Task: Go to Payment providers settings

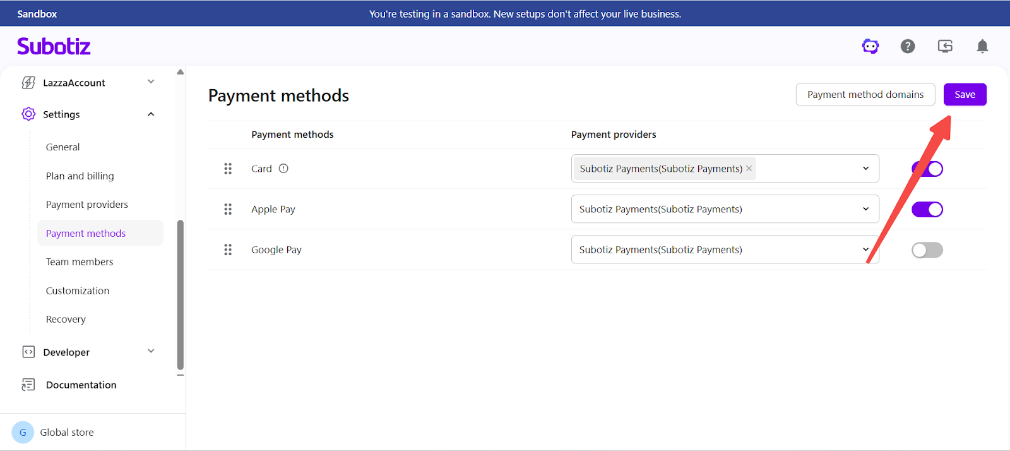Action: click(x=87, y=205)
